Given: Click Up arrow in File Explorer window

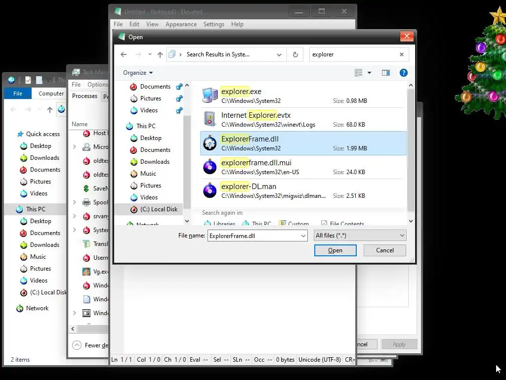Looking at the screenshot, I should point(50,109).
